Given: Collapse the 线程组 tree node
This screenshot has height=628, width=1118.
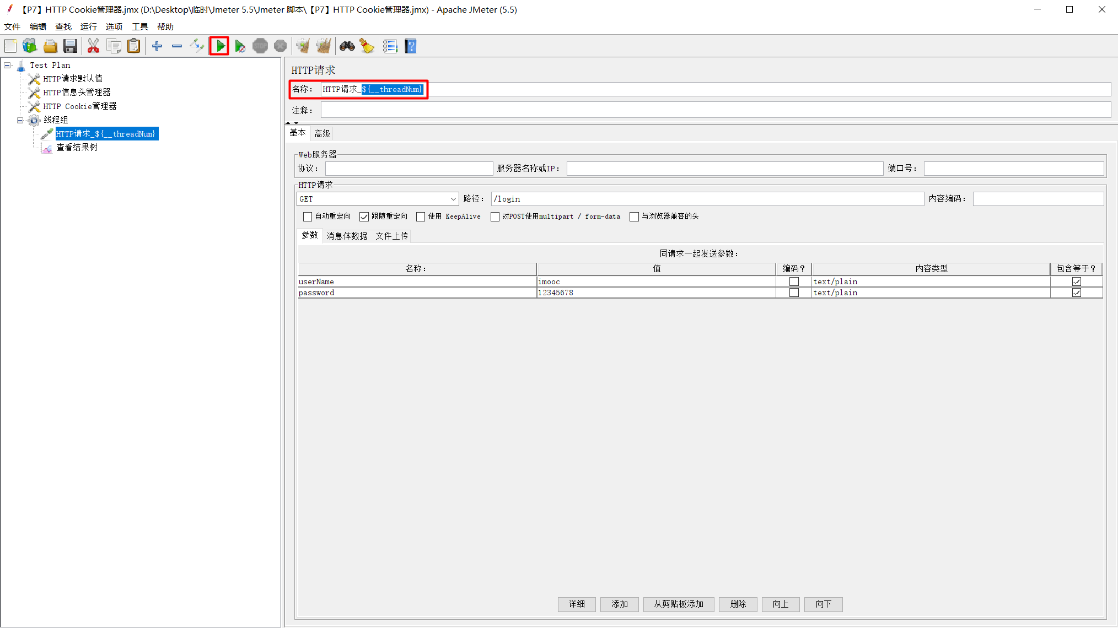Looking at the screenshot, I should click(x=20, y=120).
